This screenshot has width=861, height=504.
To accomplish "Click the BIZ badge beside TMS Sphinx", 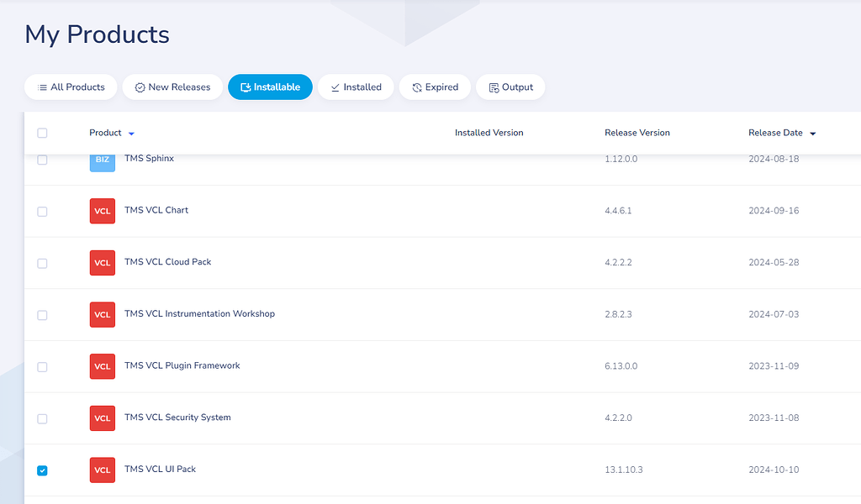I will coord(102,159).
